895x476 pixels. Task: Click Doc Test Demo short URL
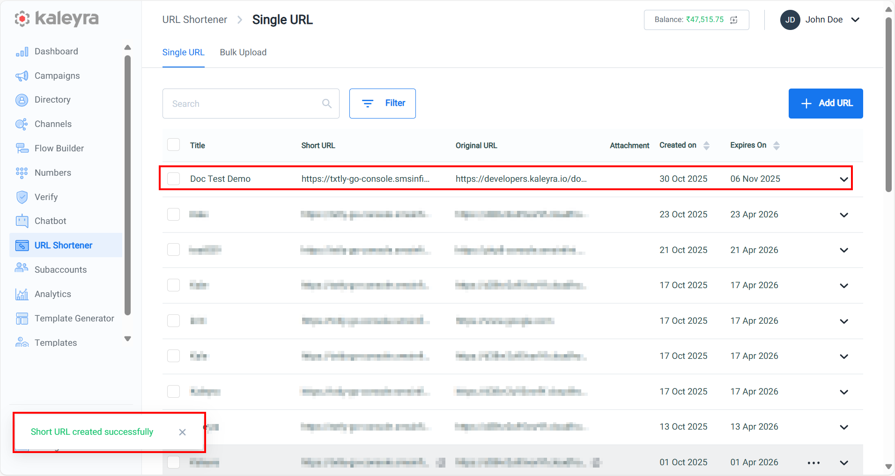(365, 179)
